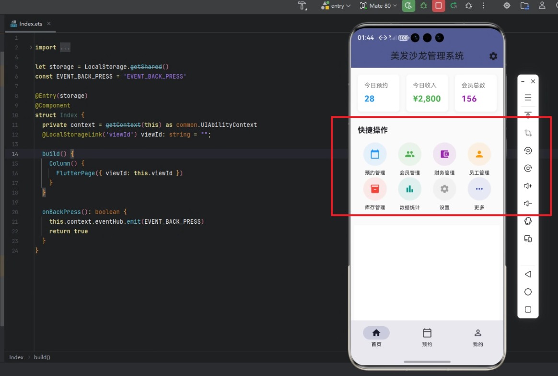Viewport: 558px width, 376px height.
Task: Click the emulator recent apps square button
Action: point(528,309)
